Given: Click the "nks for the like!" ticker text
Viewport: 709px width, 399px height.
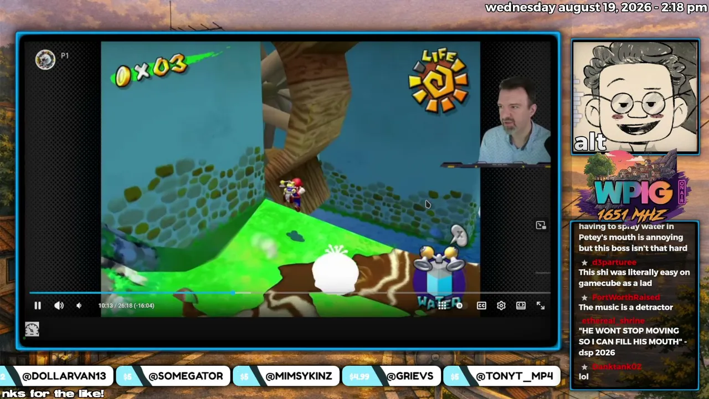Looking at the screenshot, I should tap(52, 394).
